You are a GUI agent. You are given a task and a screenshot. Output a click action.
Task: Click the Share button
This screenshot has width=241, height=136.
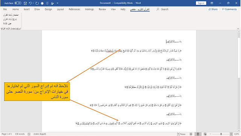[213, 9]
